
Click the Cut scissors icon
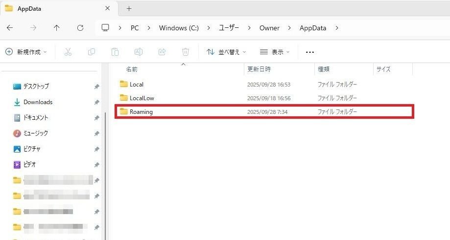[68, 52]
